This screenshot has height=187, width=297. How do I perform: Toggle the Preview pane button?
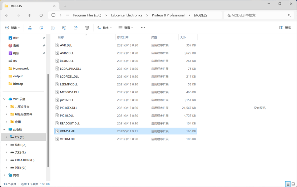tap(285, 28)
